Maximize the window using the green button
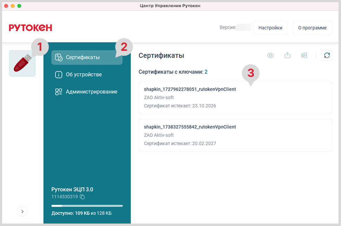The height and width of the screenshot is (226, 341). pos(19,6)
